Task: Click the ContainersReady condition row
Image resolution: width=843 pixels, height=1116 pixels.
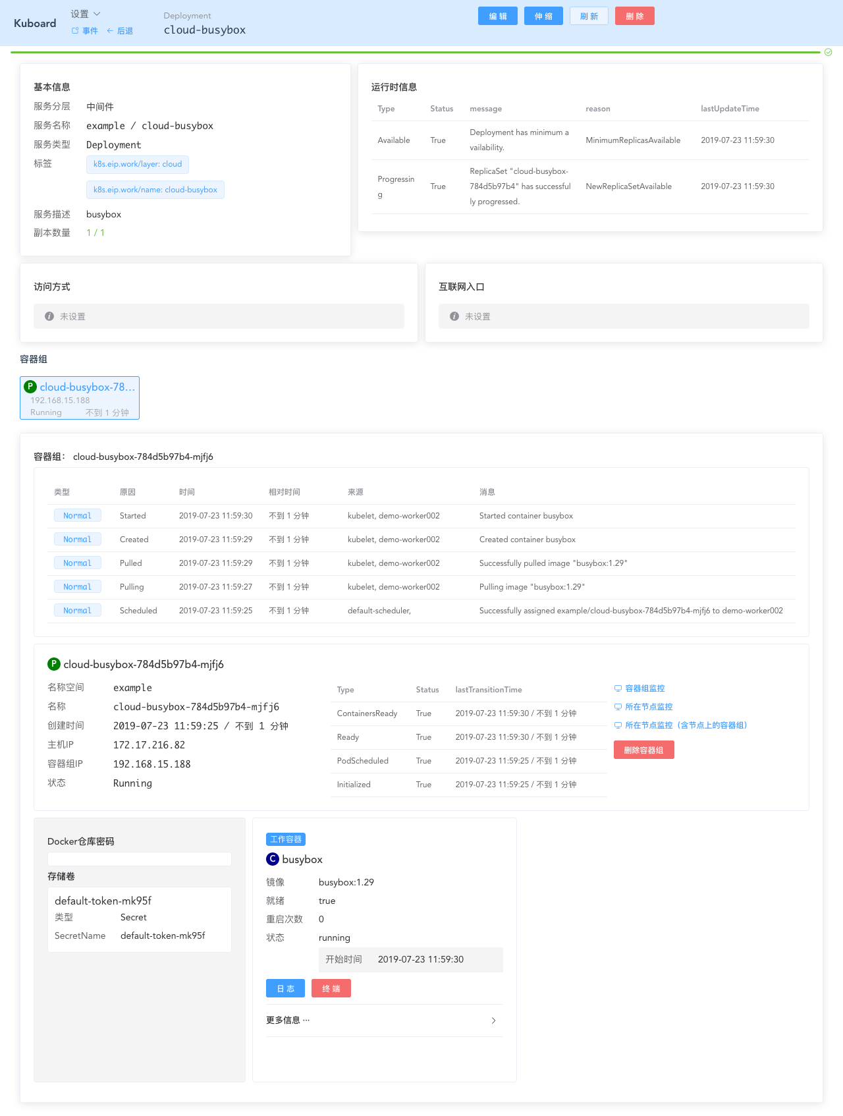Action: pos(469,713)
